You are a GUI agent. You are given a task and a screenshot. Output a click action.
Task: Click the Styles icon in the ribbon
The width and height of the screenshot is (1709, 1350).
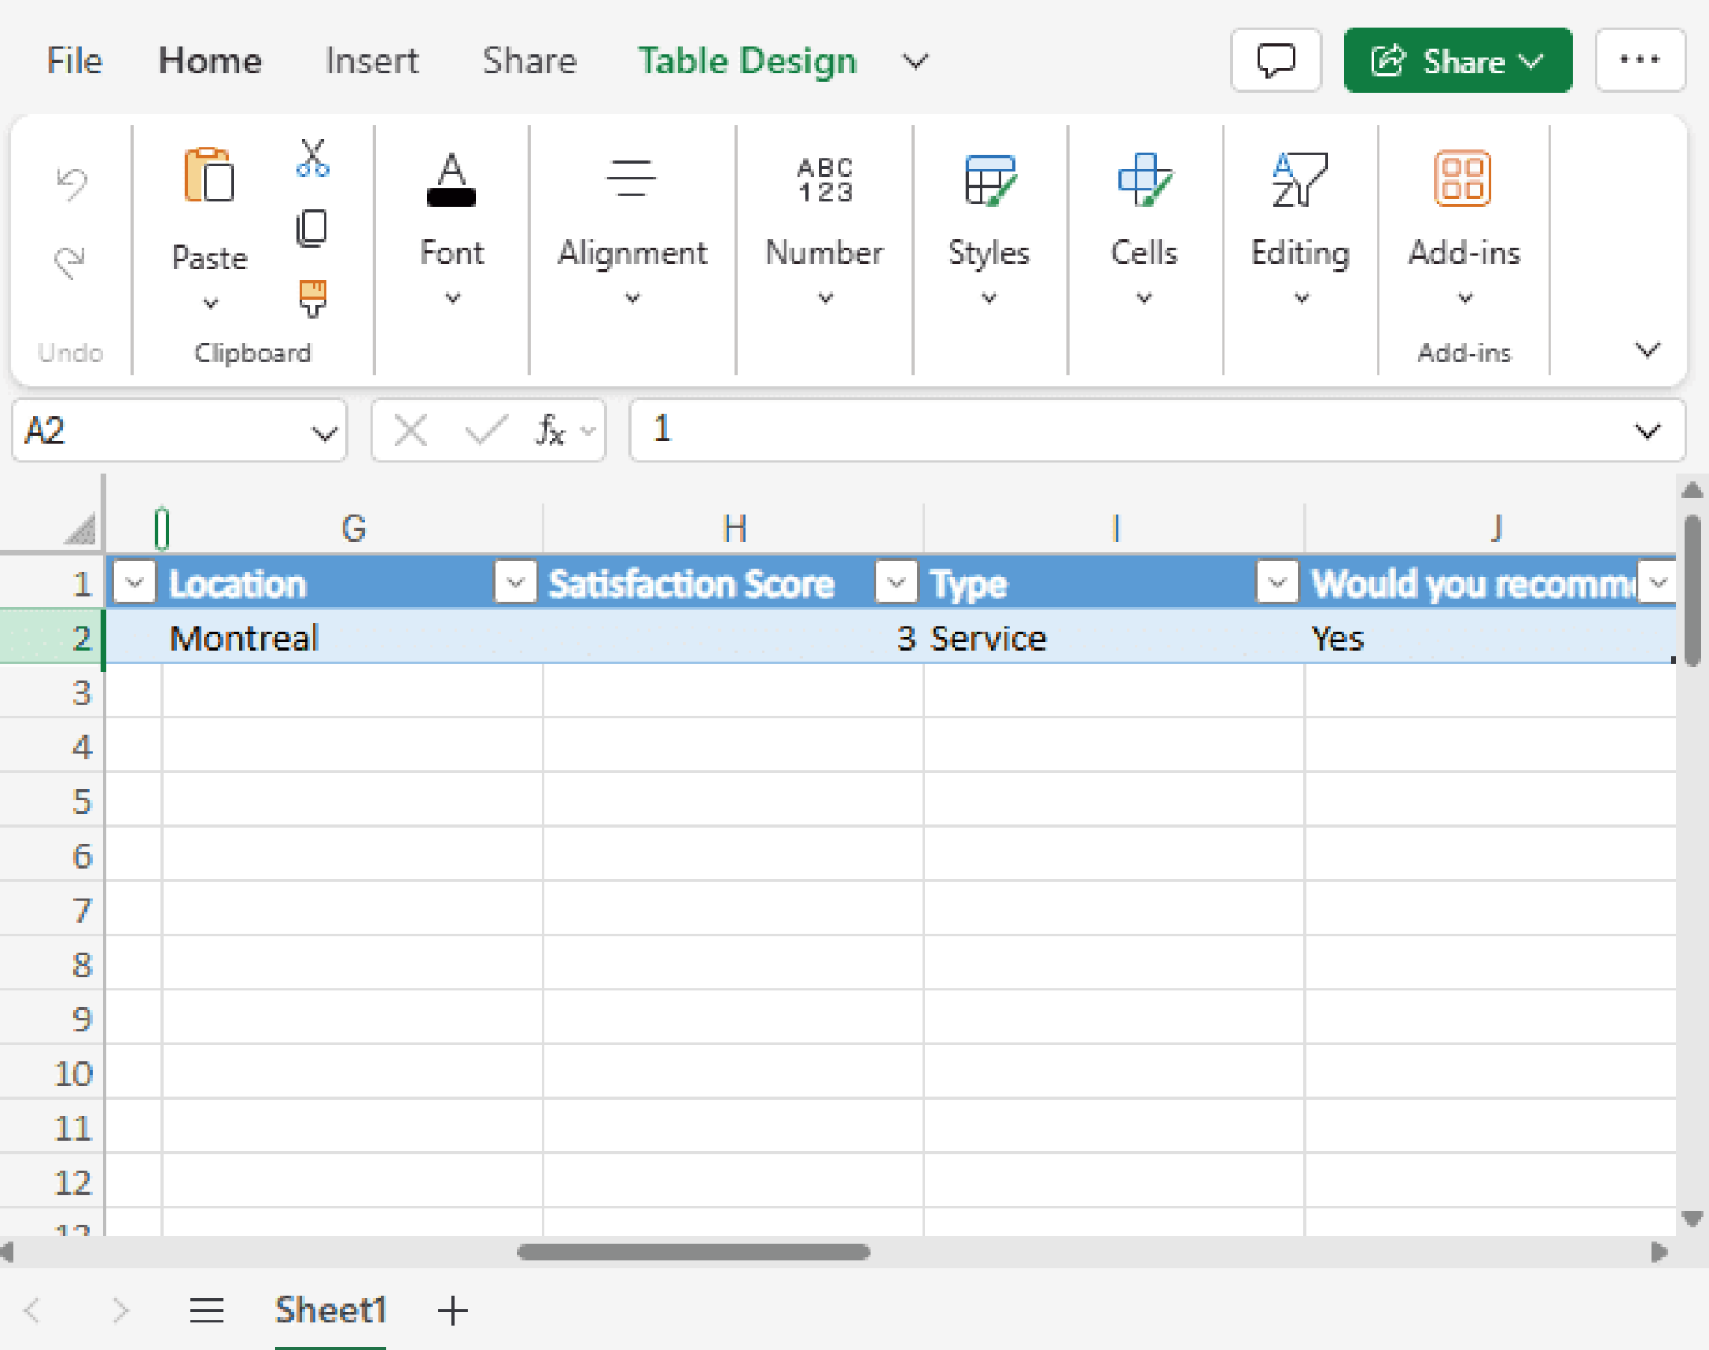pos(988,179)
